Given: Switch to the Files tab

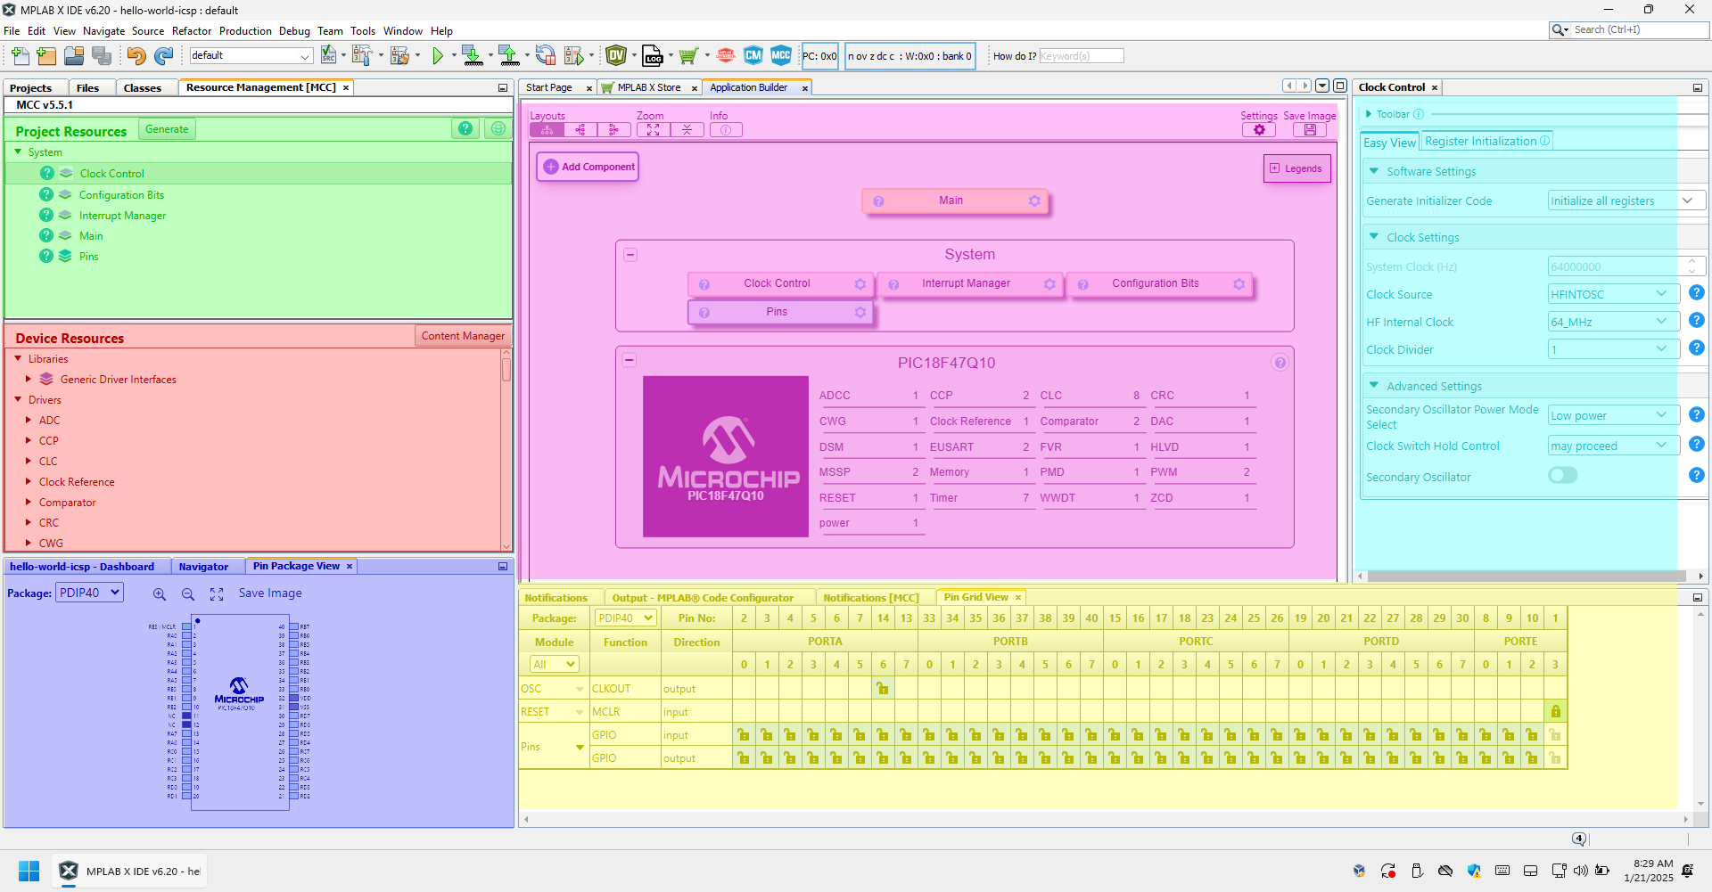Looking at the screenshot, I should point(87,88).
